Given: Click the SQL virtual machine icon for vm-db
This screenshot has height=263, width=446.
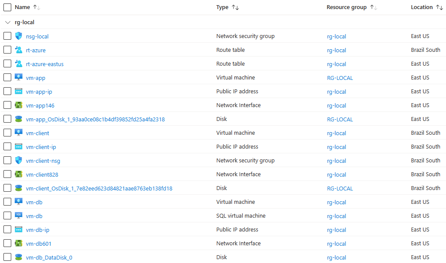Looking at the screenshot, I should point(19,215).
